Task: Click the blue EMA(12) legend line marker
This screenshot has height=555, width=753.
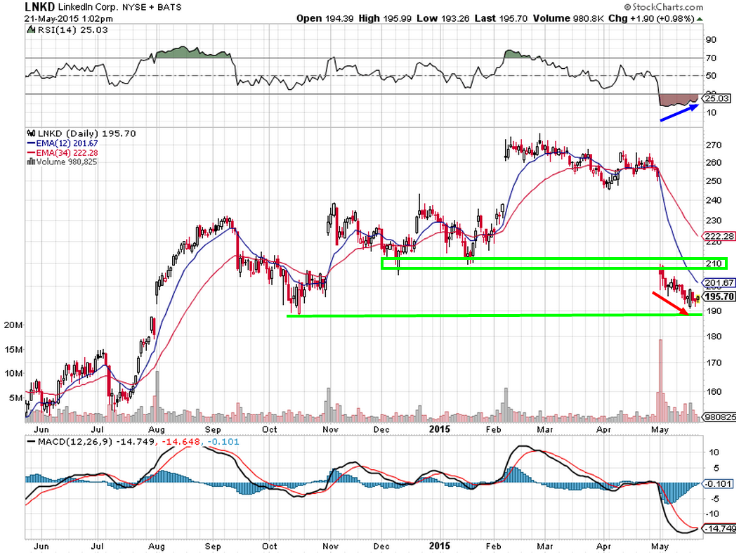Action: (x=31, y=143)
